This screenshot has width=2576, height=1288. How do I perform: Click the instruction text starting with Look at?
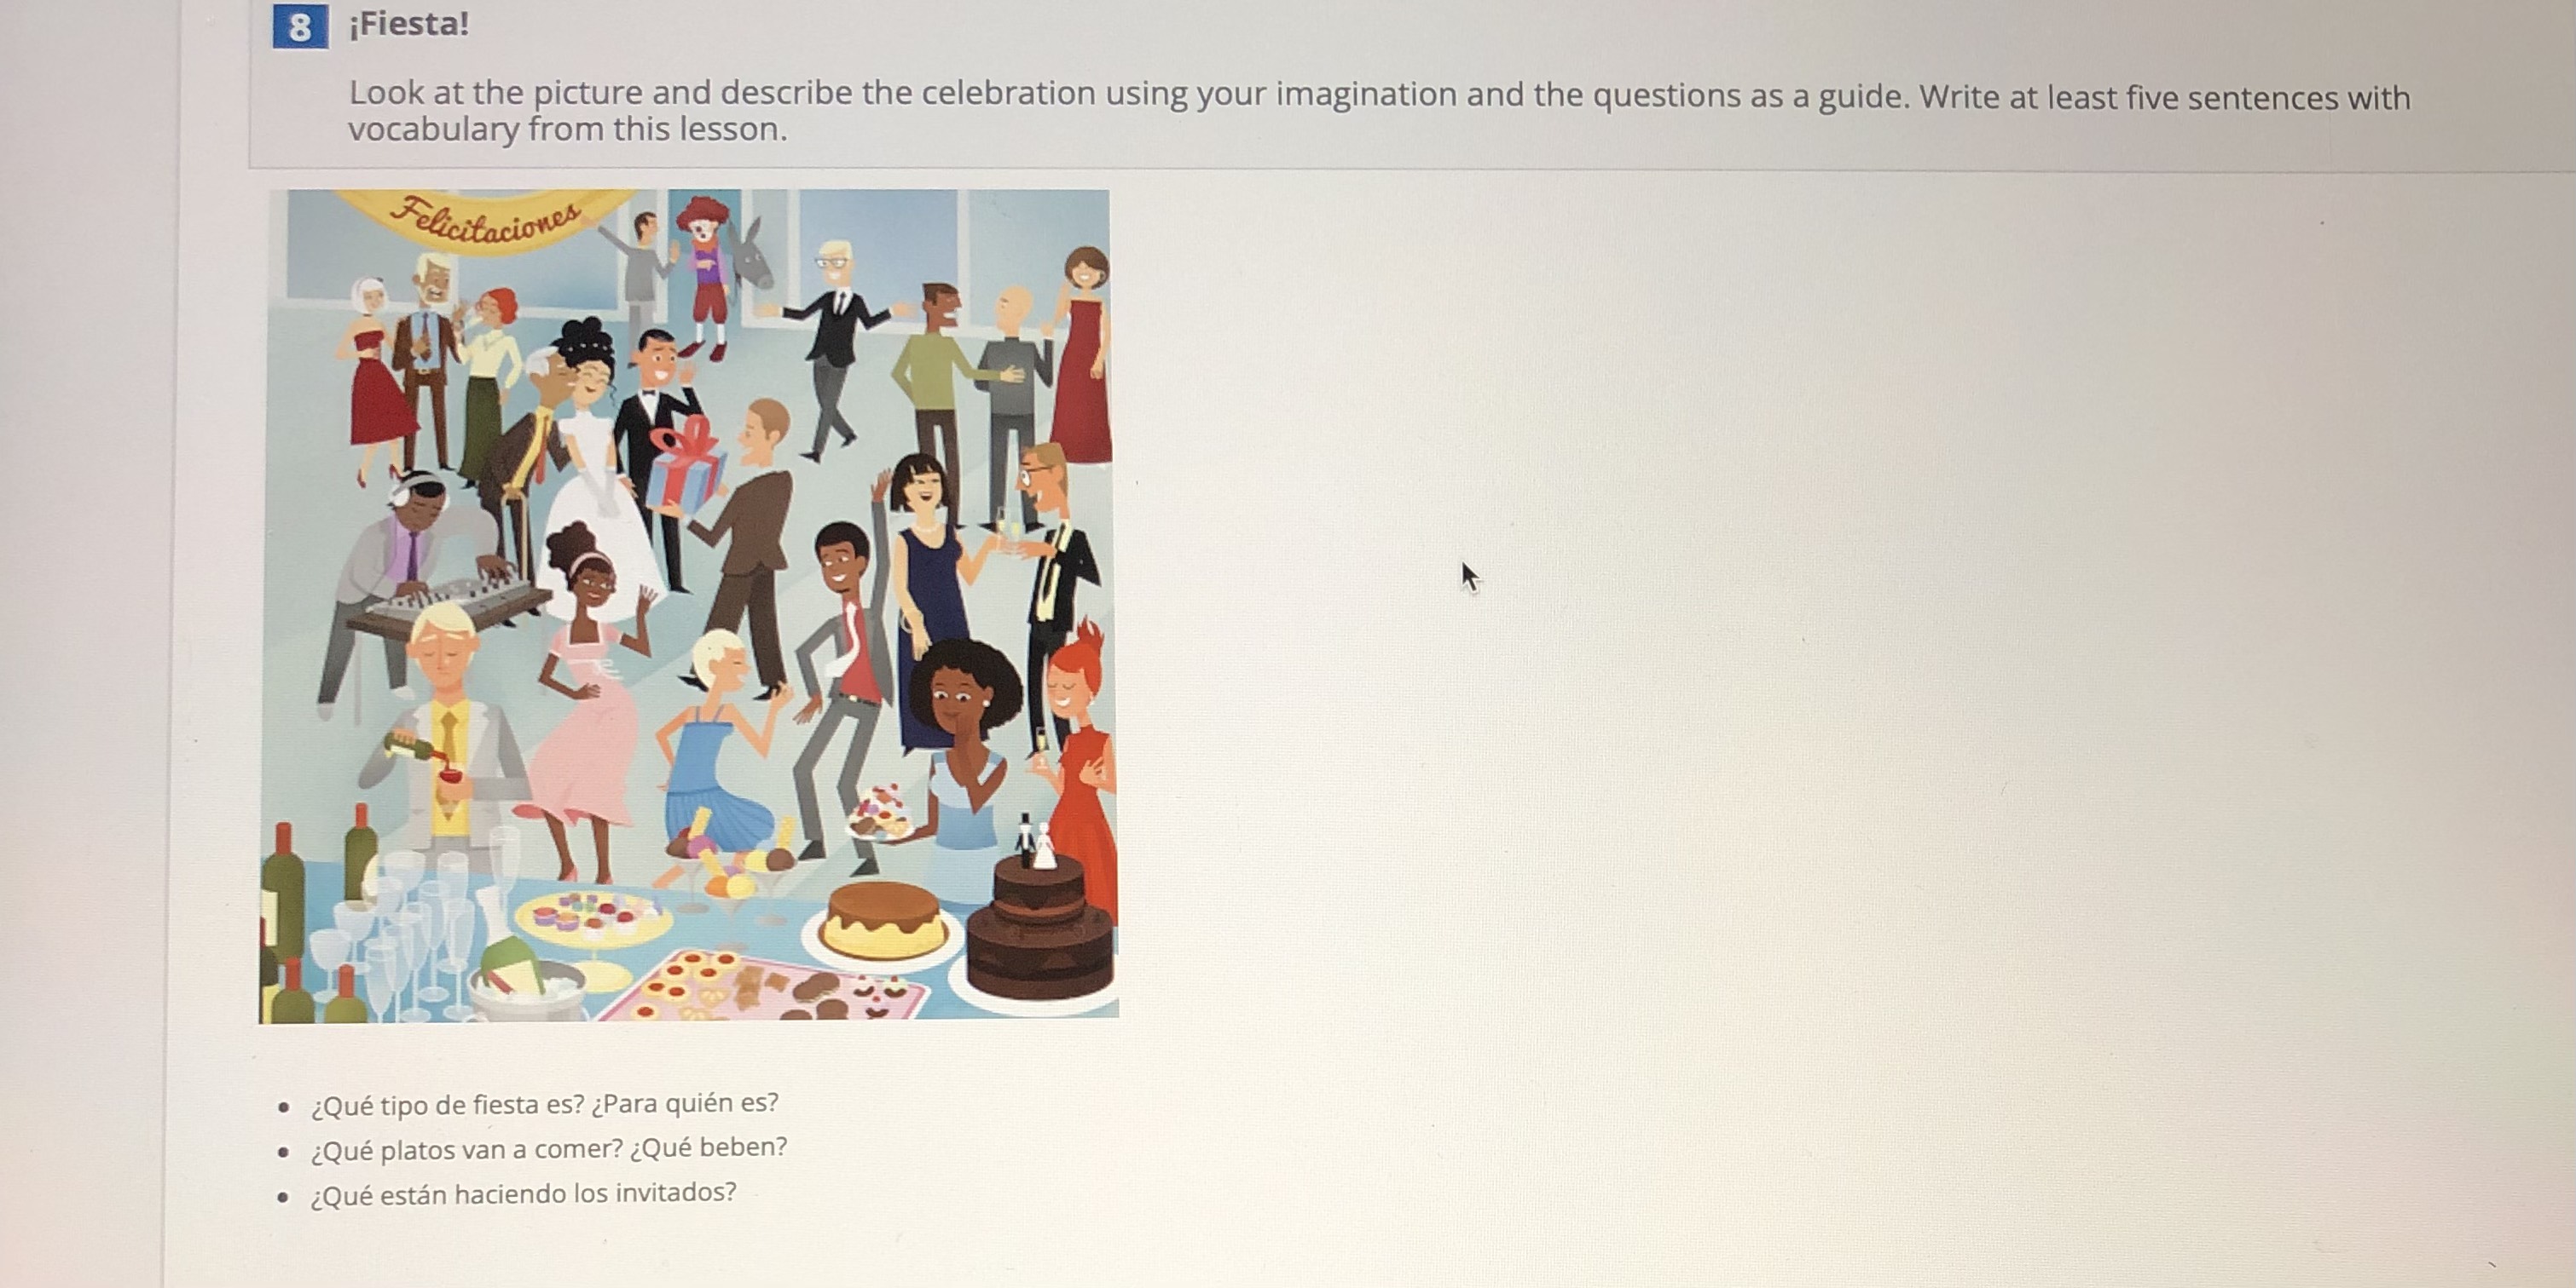point(1379,111)
